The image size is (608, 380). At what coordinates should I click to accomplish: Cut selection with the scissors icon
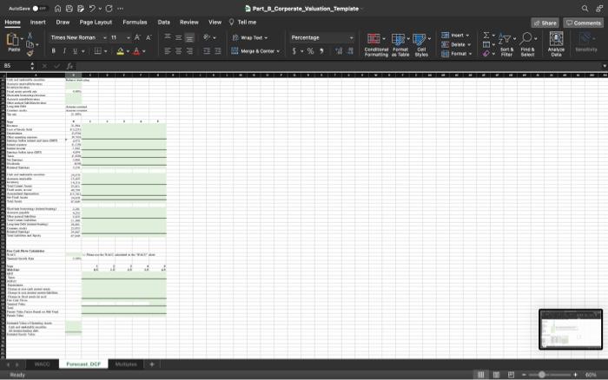click(x=30, y=36)
